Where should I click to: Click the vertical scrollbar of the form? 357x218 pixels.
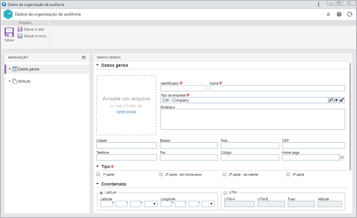pos(350,116)
